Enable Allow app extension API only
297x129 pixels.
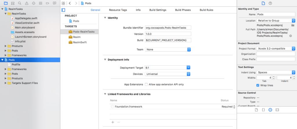point(146,84)
